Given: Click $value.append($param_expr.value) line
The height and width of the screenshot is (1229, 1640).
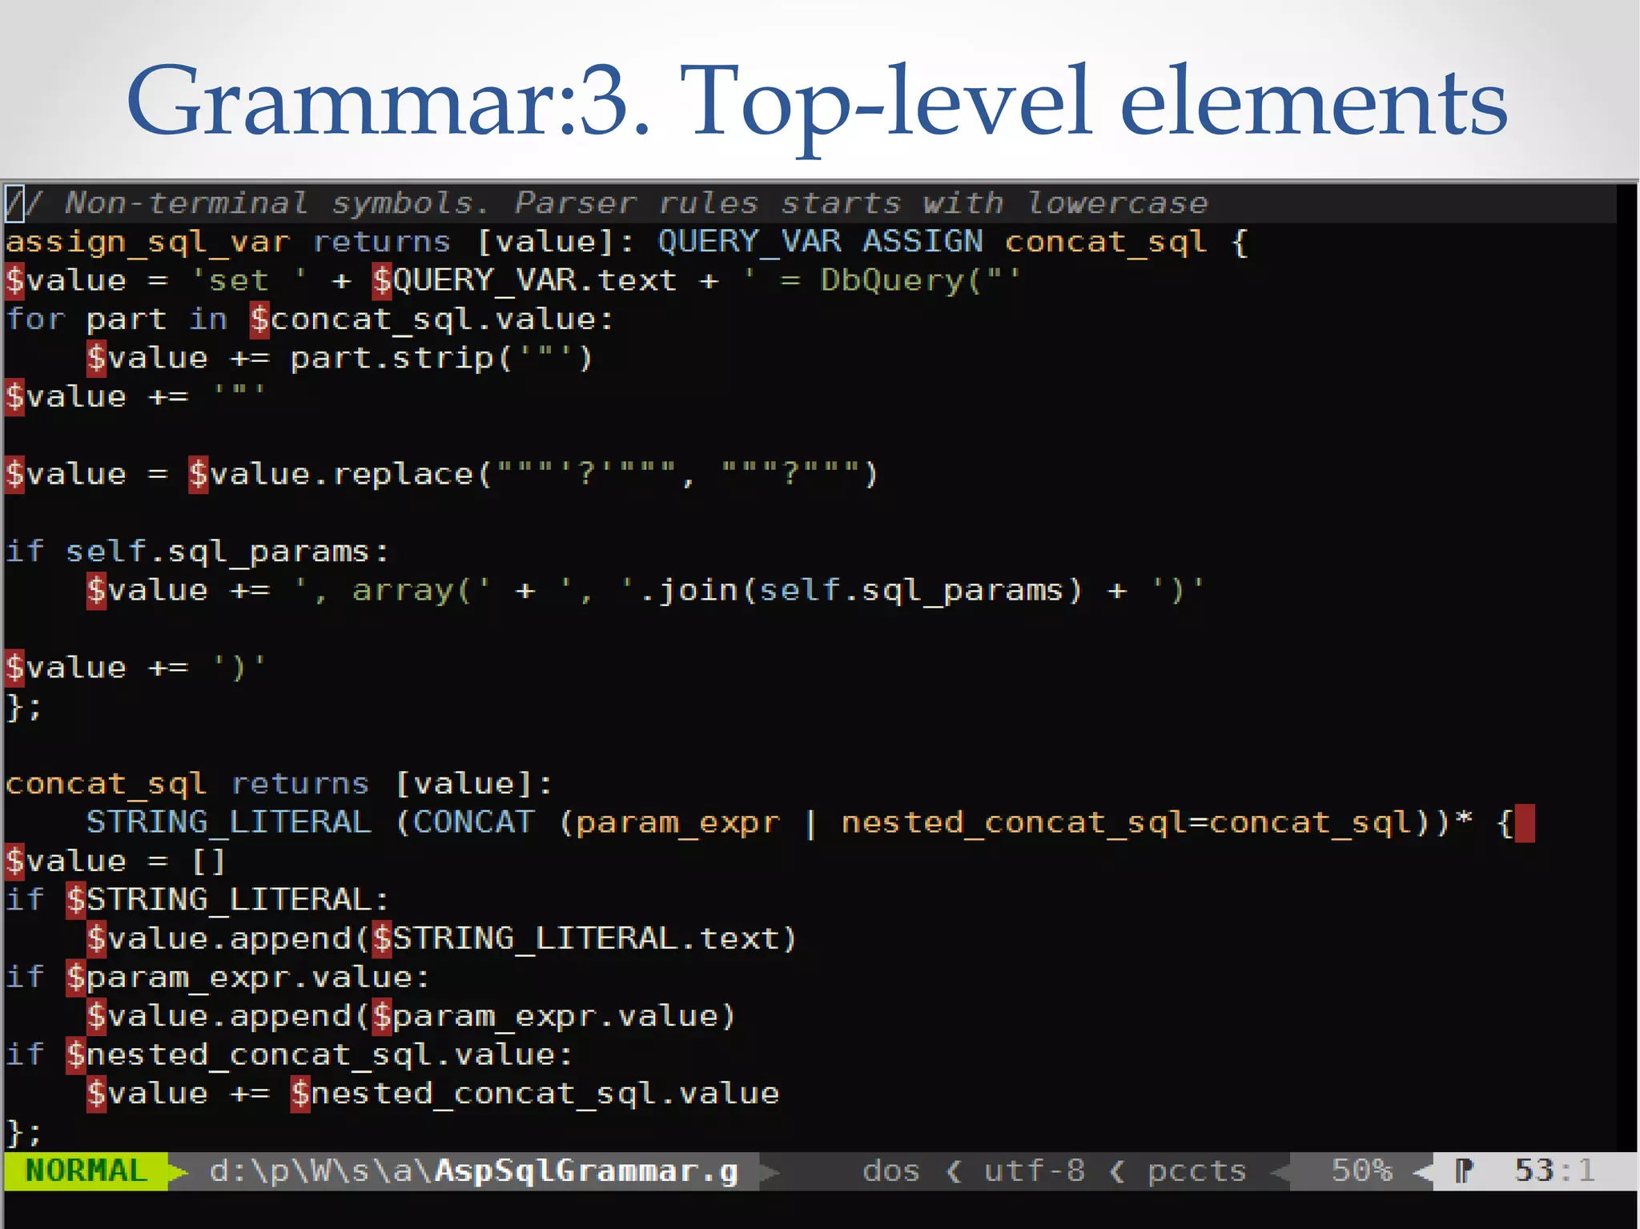Looking at the screenshot, I should point(411,1016).
